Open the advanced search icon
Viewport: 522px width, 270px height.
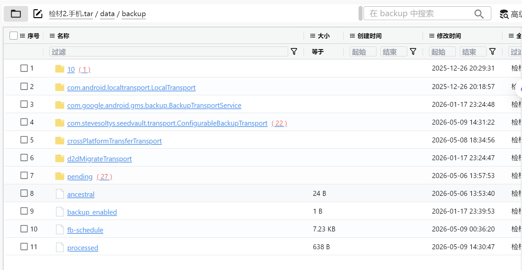504,14
